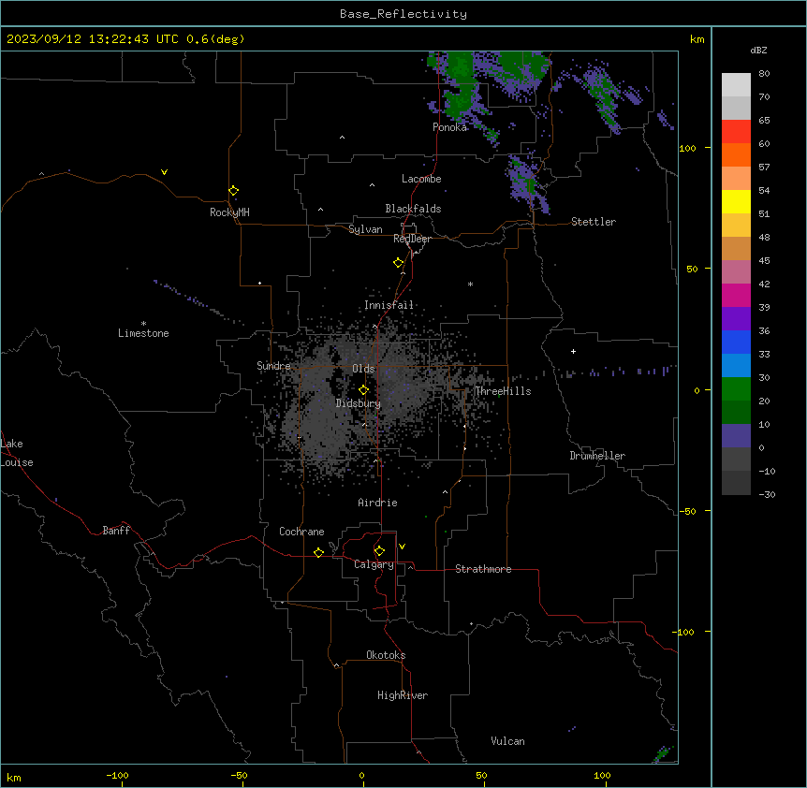
Task: Click the light gray 80 dBZ legend color
Action: click(736, 85)
